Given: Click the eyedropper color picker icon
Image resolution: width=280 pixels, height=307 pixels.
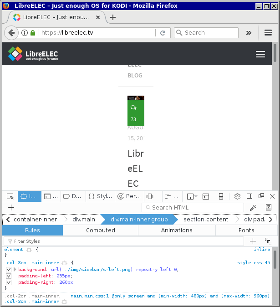Looking at the screenshot, I should click(x=253, y=208).
